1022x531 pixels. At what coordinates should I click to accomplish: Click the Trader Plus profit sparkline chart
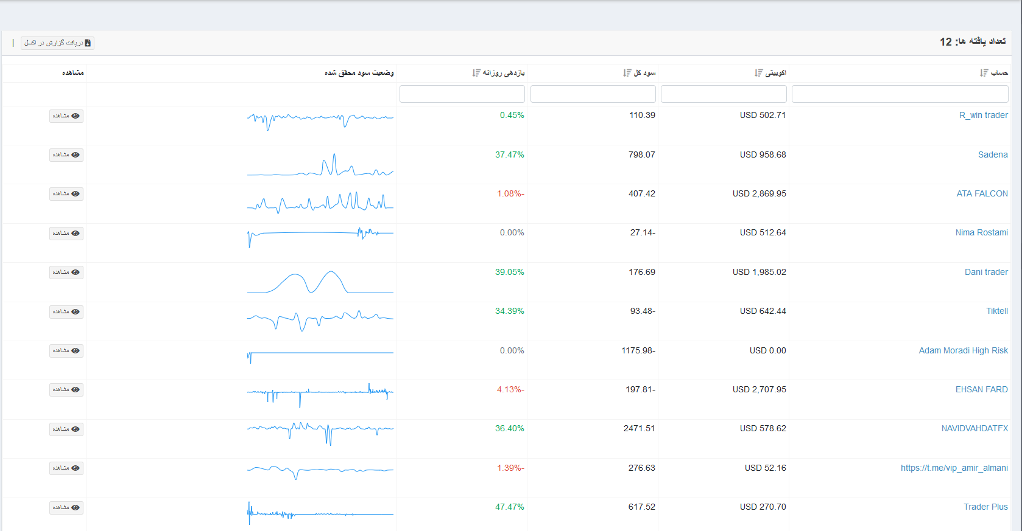[320, 513]
